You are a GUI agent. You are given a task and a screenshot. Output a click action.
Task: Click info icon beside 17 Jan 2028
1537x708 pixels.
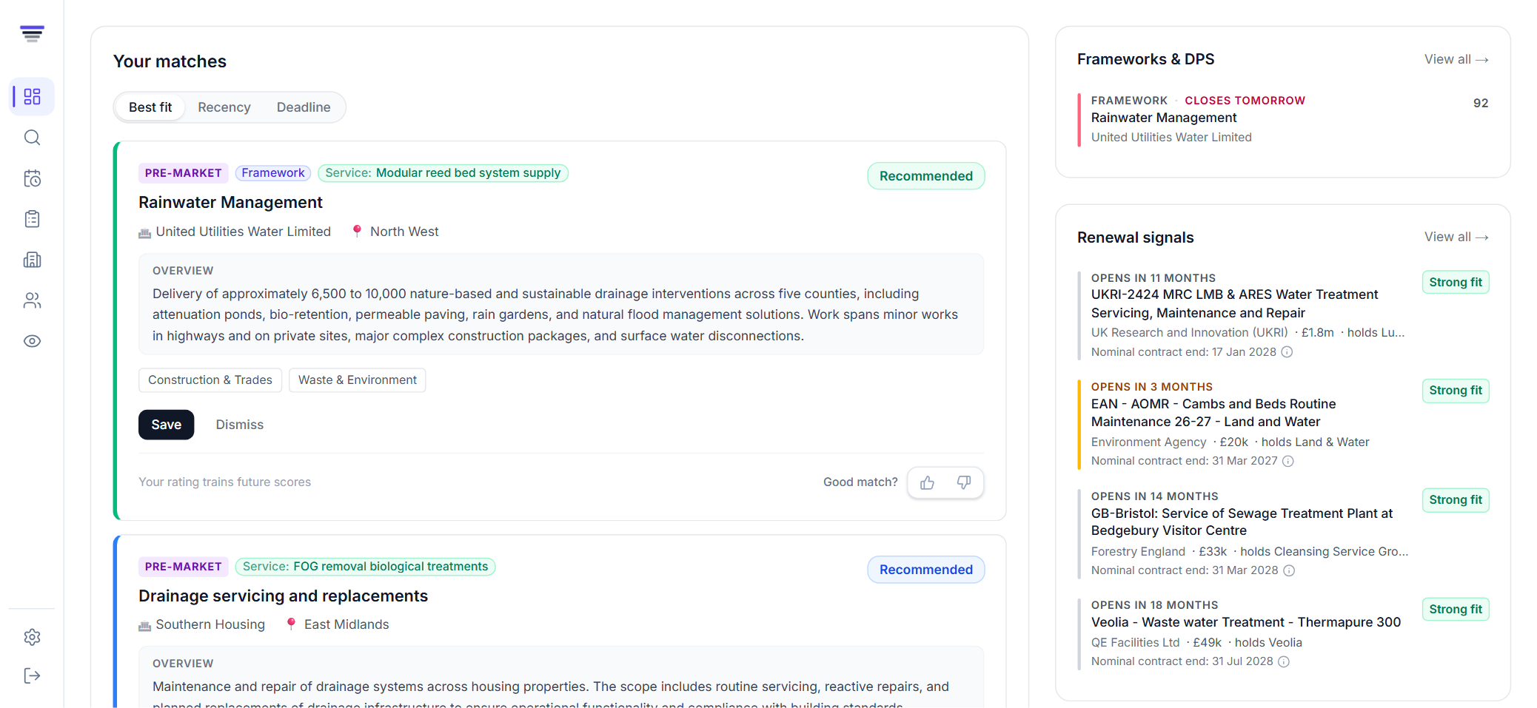click(x=1287, y=352)
